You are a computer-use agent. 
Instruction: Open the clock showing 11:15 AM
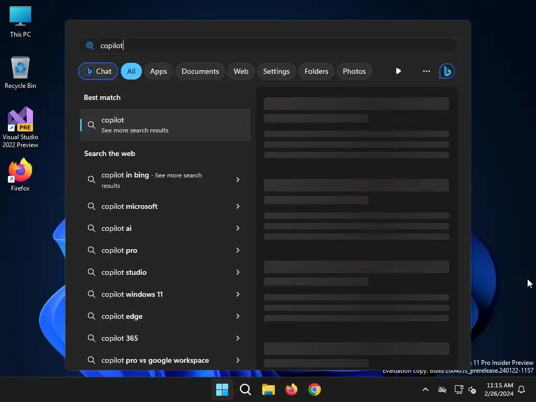pyautogui.click(x=499, y=389)
